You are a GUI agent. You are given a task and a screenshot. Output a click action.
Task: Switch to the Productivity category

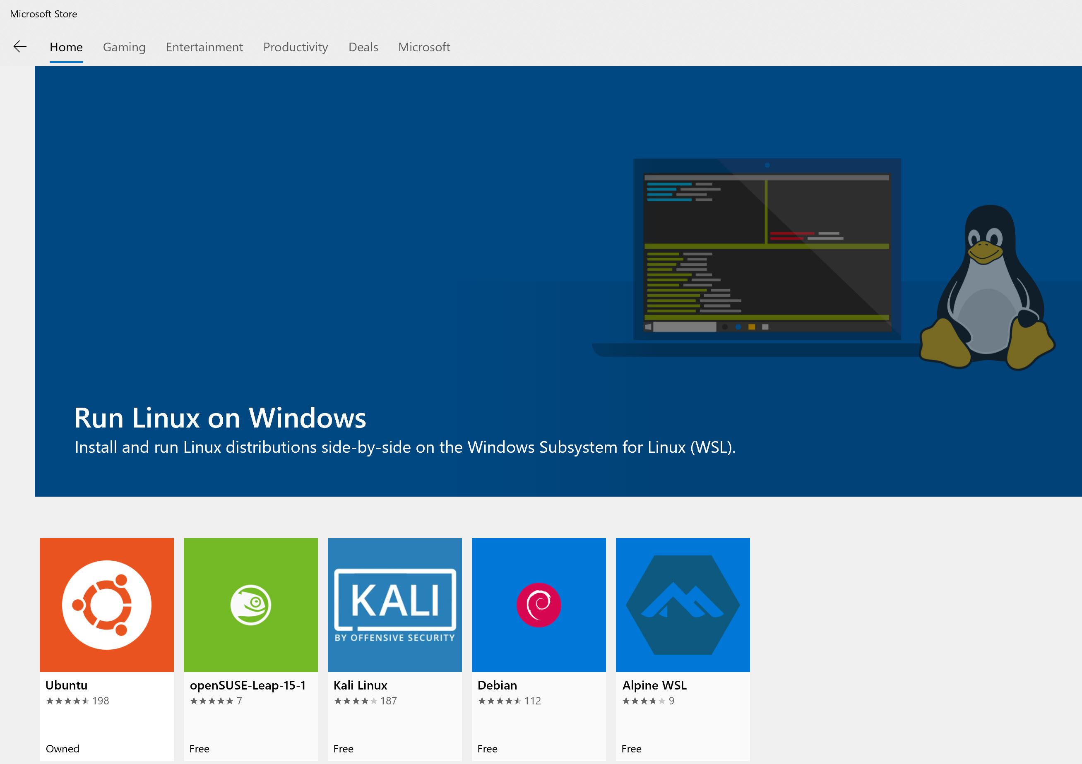[x=296, y=47]
